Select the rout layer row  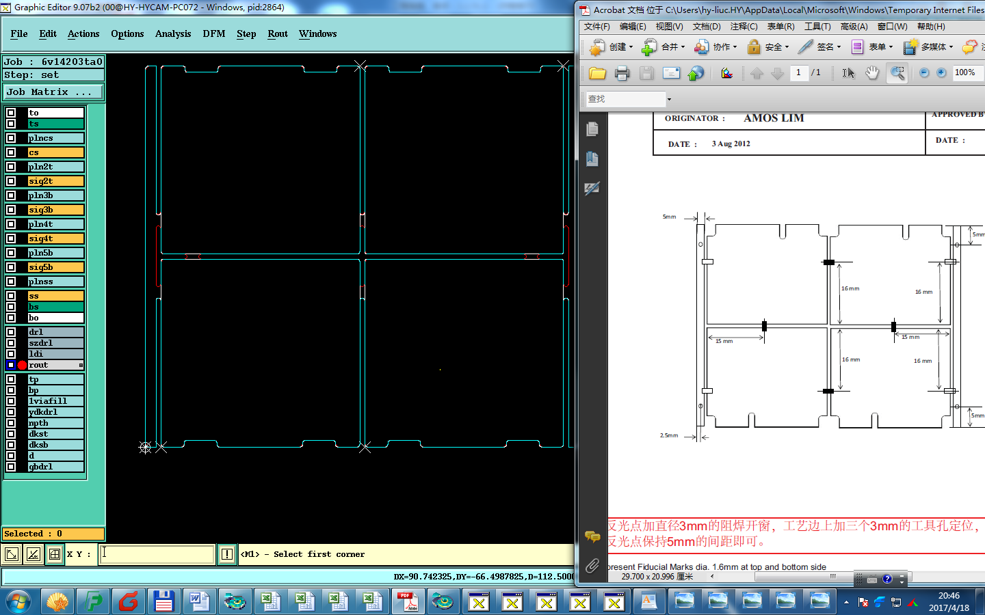53,365
